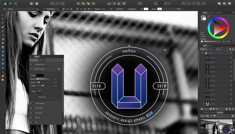Toggle underline text formatting
The width and height of the screenshot is (235, 134).
tap(71, 9)
